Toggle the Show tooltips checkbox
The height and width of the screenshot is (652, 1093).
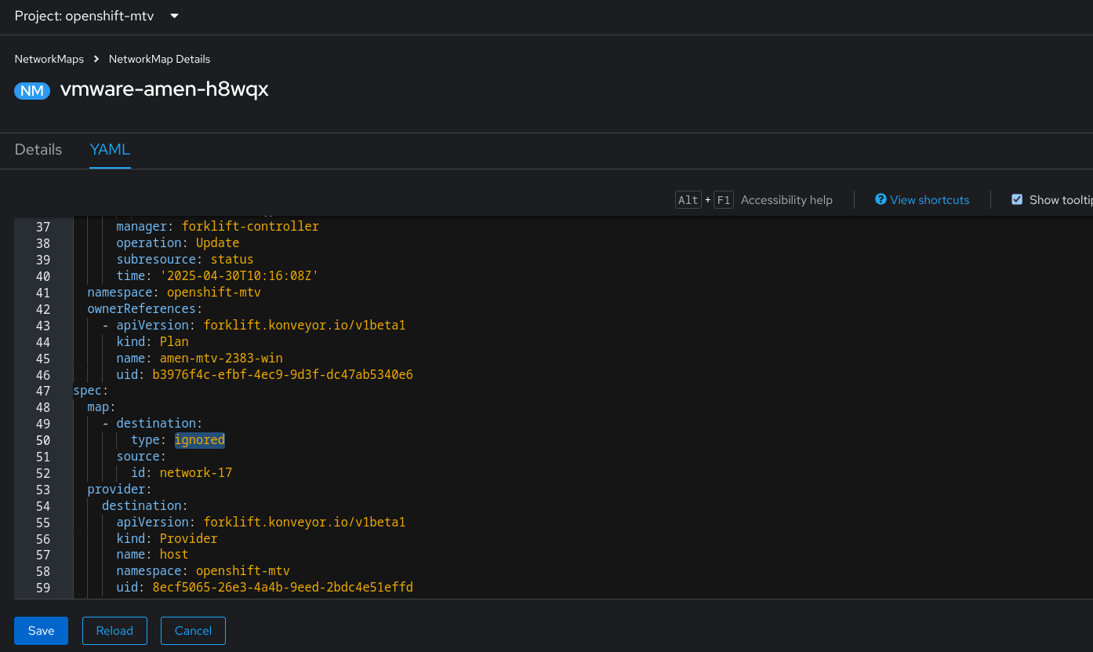pos(1017,200)
